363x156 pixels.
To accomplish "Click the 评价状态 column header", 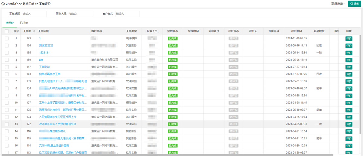I will click(233, 31).
